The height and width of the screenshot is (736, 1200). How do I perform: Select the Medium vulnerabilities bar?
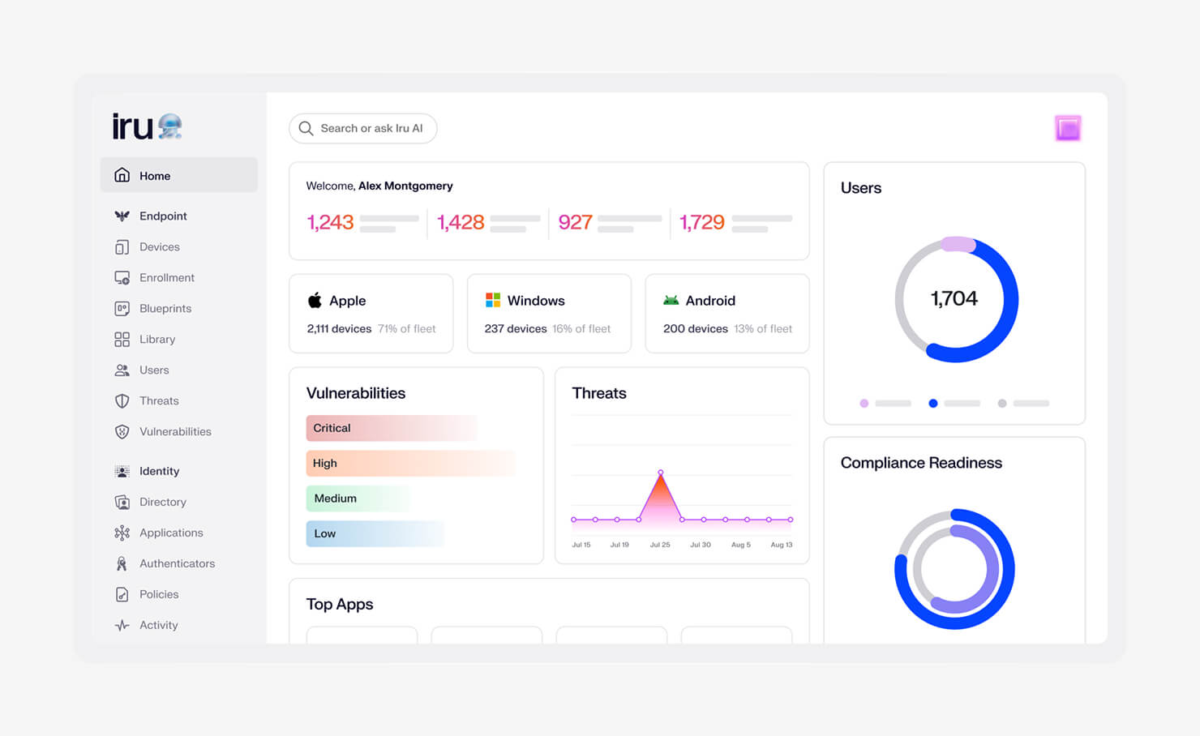pos(358,499)
